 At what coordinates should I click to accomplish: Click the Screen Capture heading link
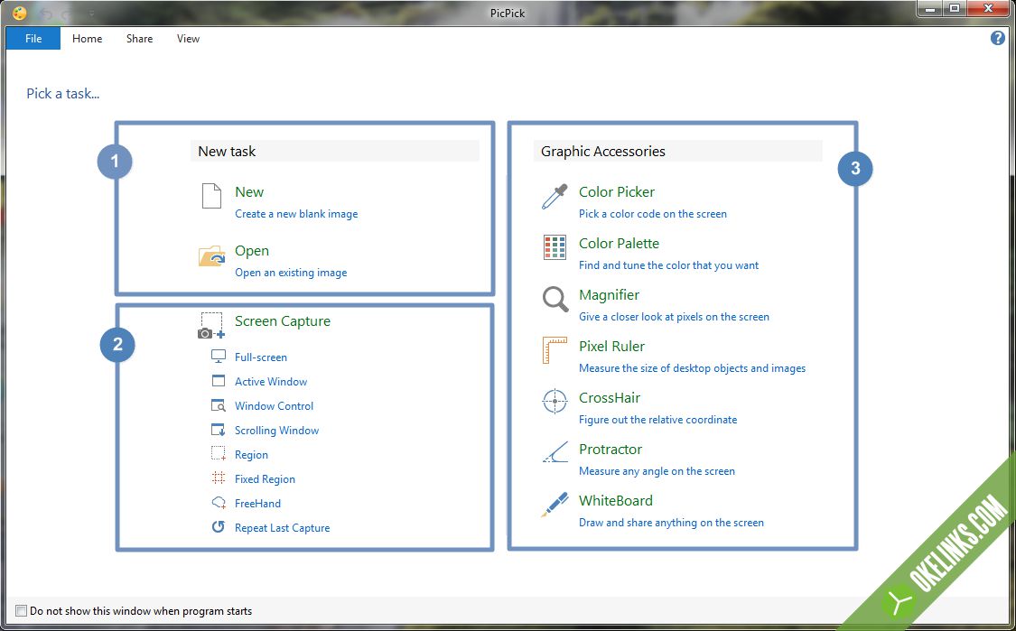283,321
